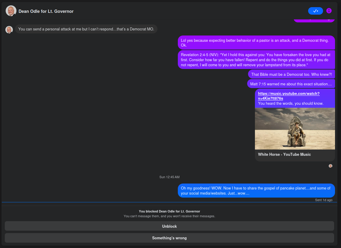Click the avatar beside the incoming message
The width and height of the screenshot is (341, 248).
pos(9,30)
